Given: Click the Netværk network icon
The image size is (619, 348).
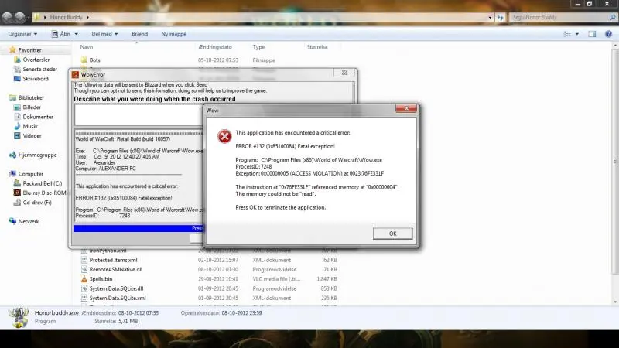Looking at the screenshot, I should [x=12, y=221].
